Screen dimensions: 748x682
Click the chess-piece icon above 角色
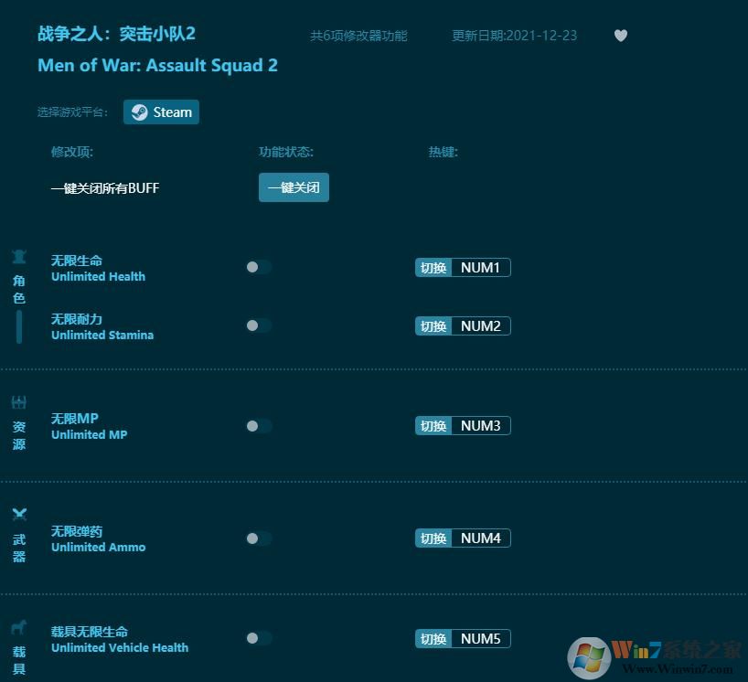19,258
